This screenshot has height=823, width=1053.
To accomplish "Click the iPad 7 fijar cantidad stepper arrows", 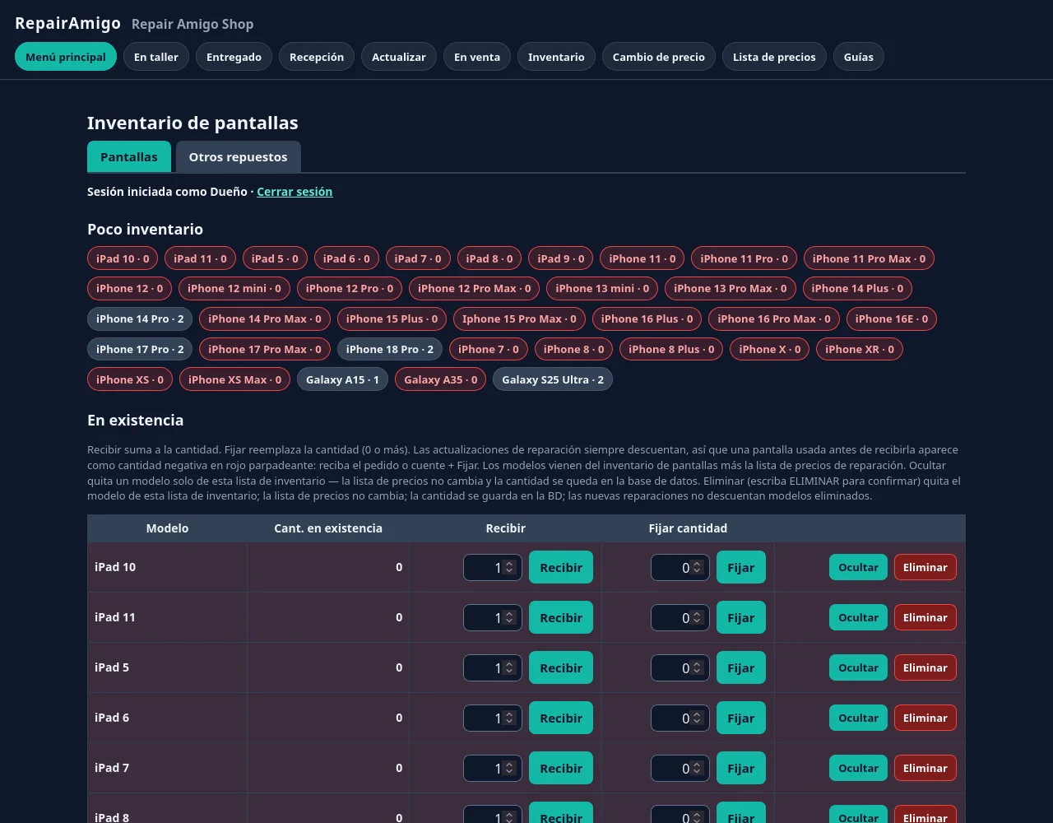I will pyautogui.click(x=697, y=768).
